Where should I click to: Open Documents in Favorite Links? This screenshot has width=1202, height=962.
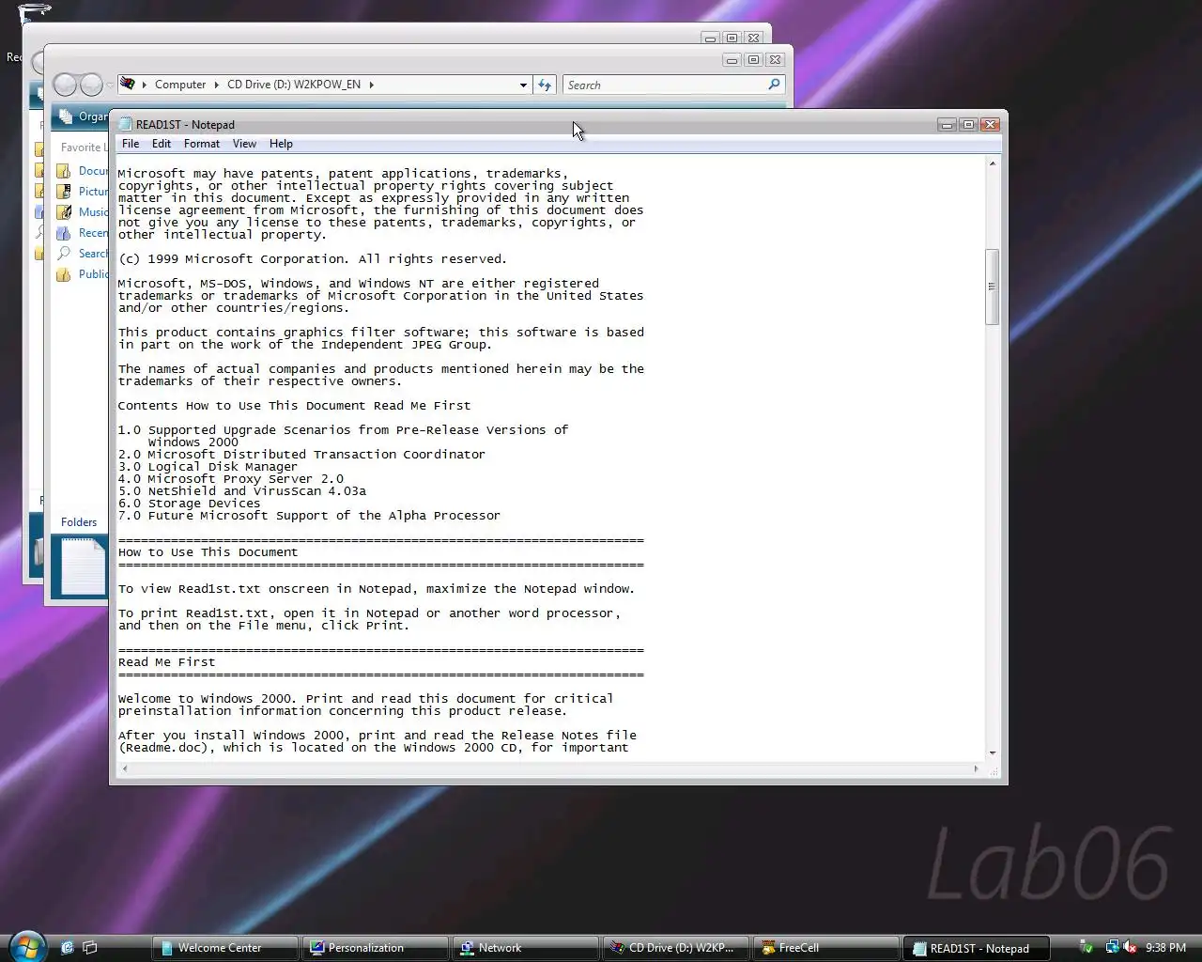click(93, 171)
